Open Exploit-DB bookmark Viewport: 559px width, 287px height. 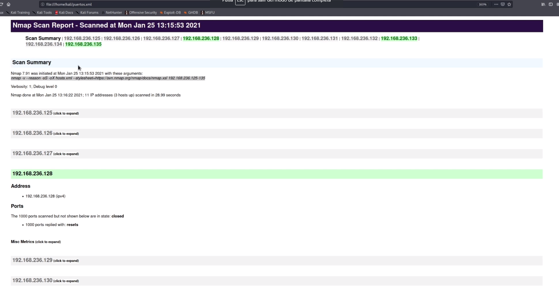coord(172,13)
